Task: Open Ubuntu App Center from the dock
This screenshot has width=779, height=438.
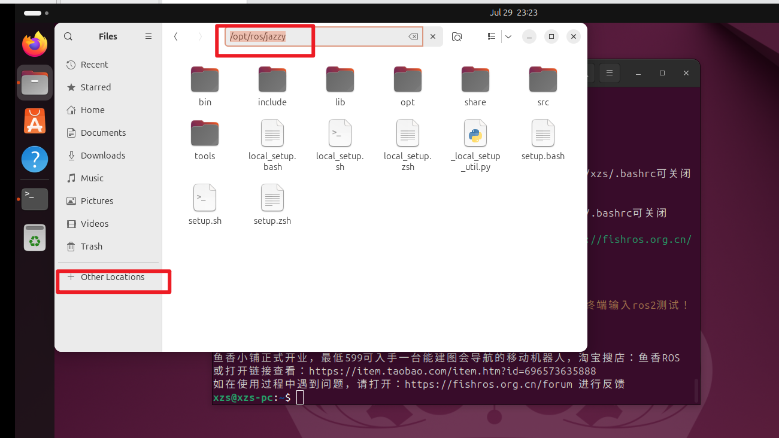Action: 35,121
